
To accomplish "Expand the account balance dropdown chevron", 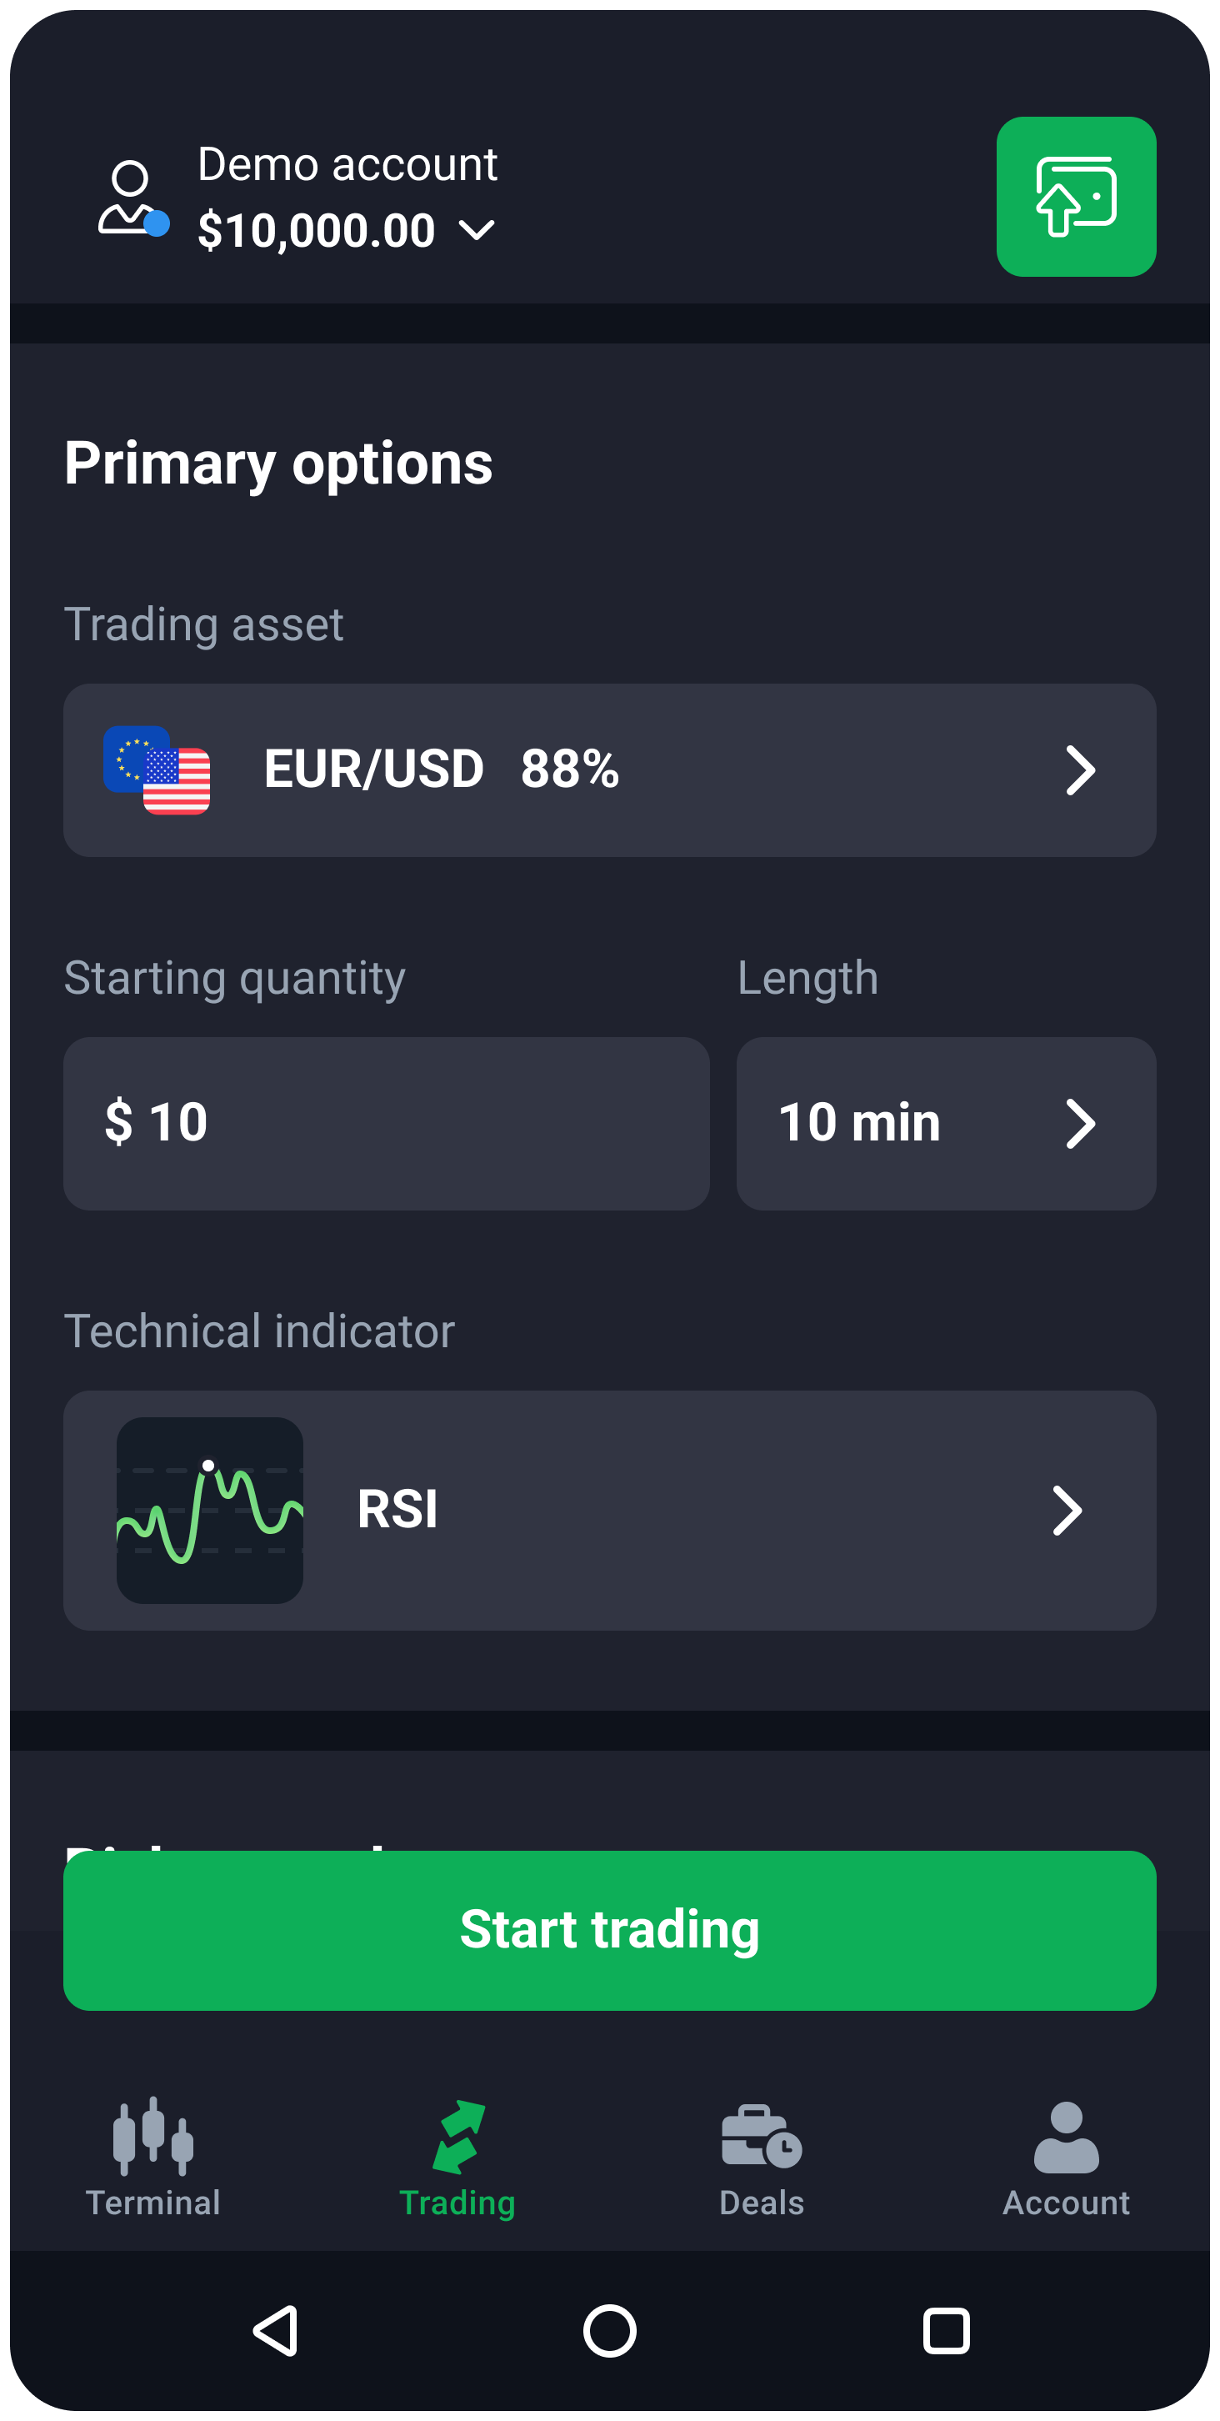I will click(477, 230).
